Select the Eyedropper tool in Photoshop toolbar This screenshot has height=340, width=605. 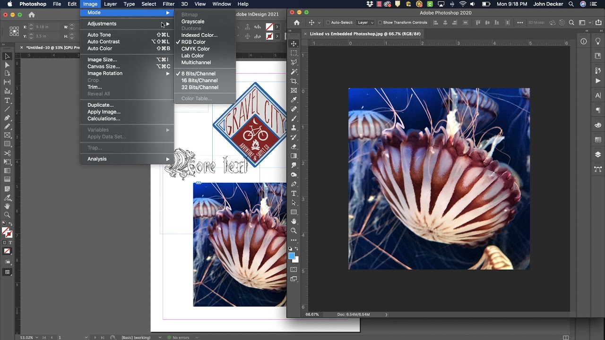294,100
